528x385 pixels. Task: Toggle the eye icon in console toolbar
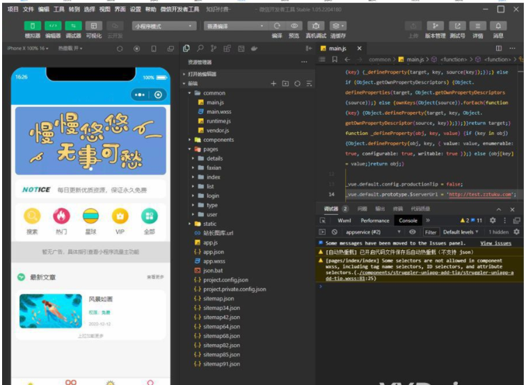(413, 232)
